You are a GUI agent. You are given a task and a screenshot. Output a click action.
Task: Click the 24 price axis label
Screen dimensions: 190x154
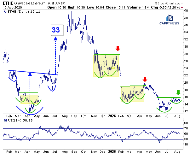(186, 68)
